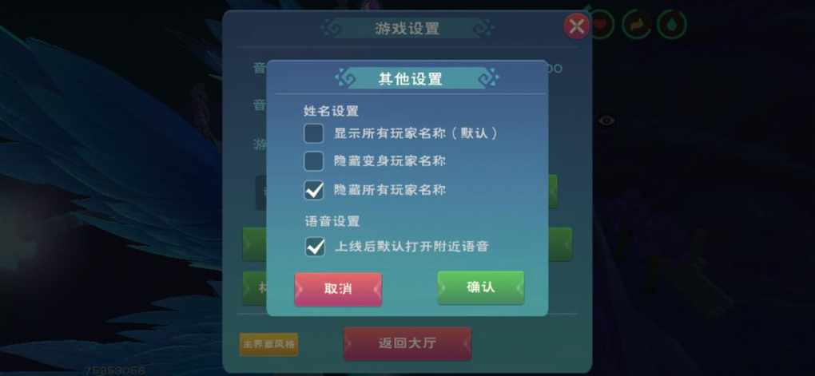Click the 姓名设置 section heading
Image resolution: width=815 pixels, height=376 pixels.
(x=331, y=111)
